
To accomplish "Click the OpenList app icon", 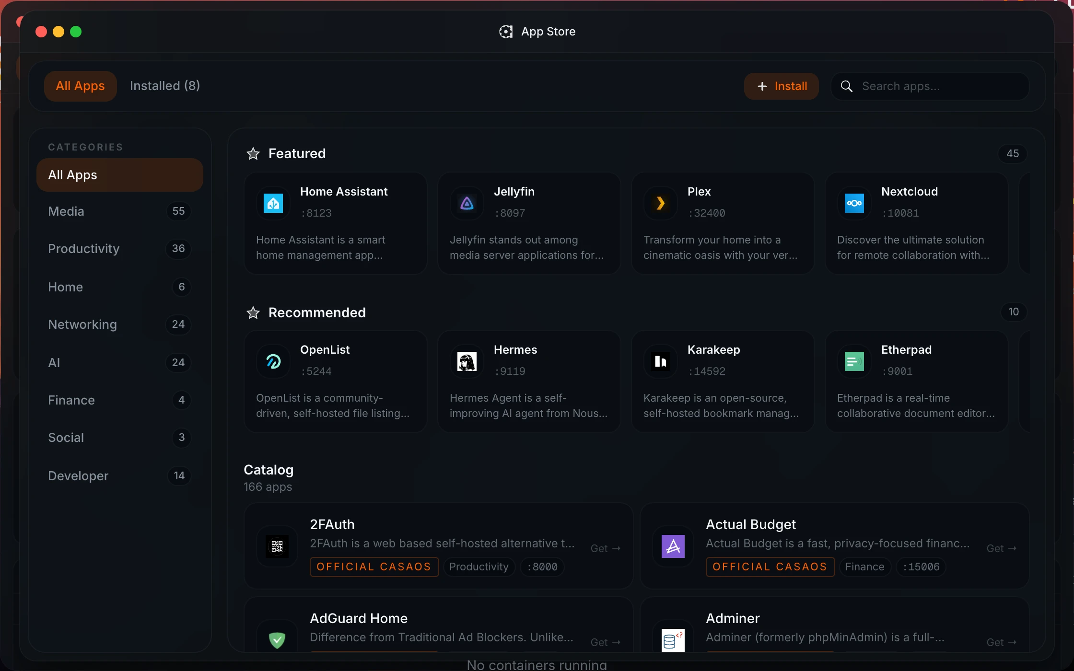I will pyautogui.click(x=273, y=361).
